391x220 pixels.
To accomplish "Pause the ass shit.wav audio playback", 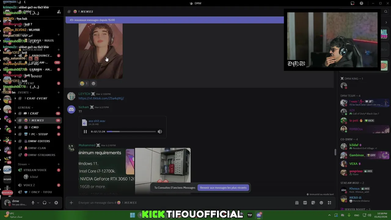I will coord(85,132).
